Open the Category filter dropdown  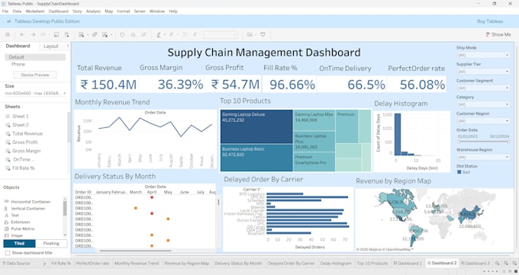pos(483,104)
